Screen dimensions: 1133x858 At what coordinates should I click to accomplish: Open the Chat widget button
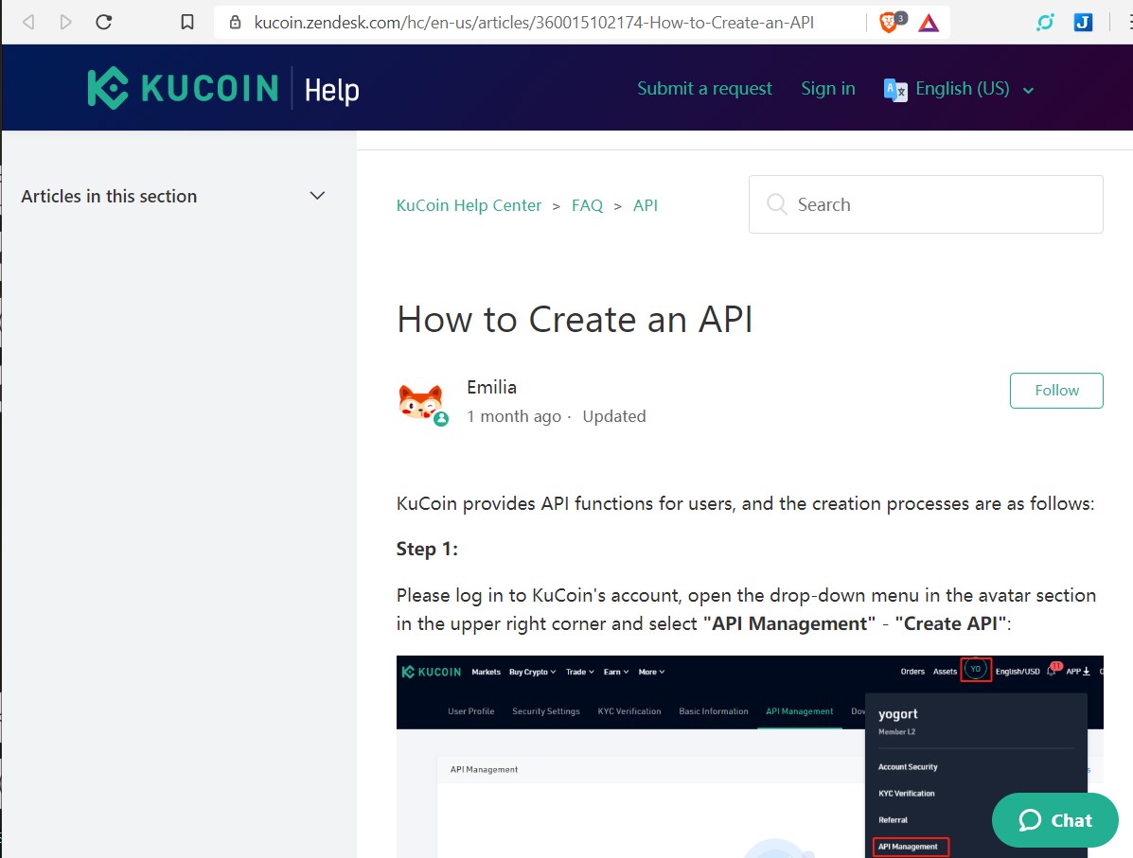pyautogui.click(x=1055, y=820)
